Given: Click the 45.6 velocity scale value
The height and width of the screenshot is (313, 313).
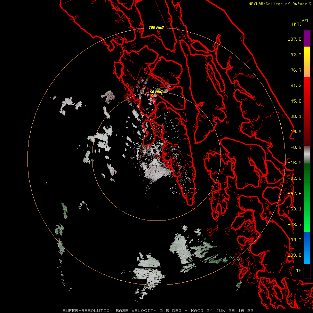Looking at the screenshot, I should coord(296,101).
